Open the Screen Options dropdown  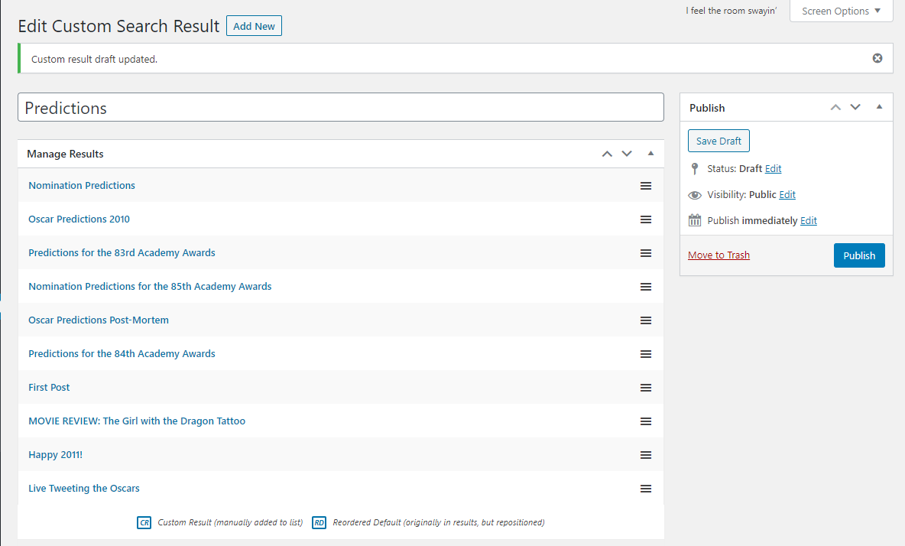841,11
